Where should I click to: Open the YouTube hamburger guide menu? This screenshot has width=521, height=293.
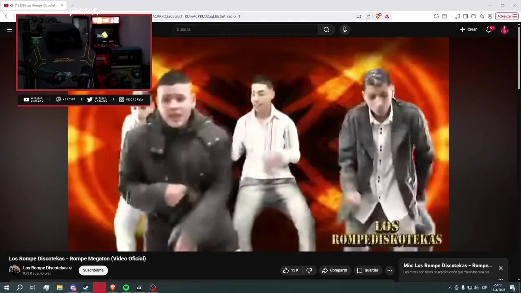(x=10, y=29)
